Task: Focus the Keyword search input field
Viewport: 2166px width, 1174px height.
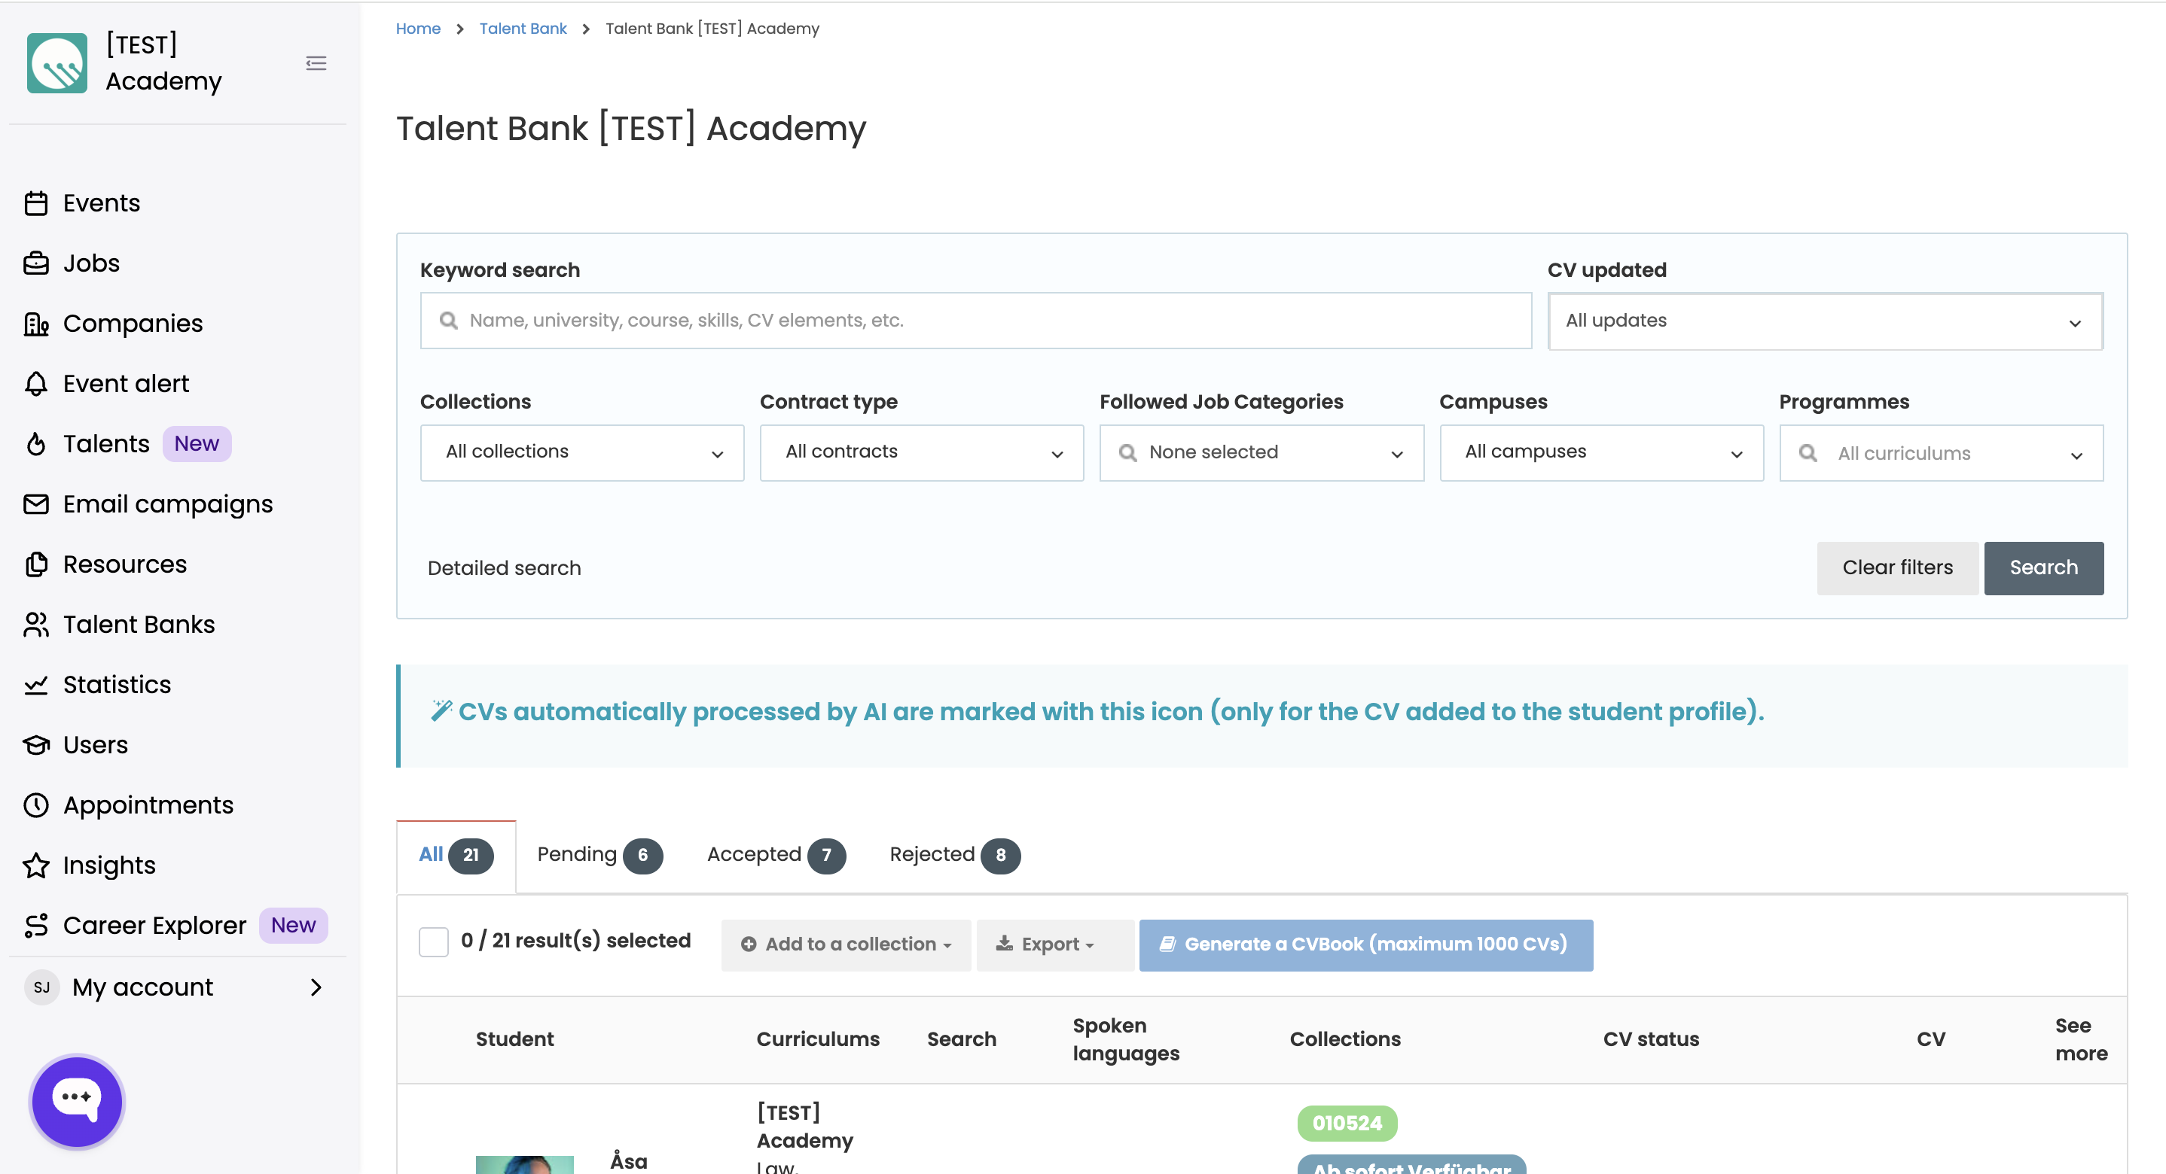Action: [x=975, y=321]
